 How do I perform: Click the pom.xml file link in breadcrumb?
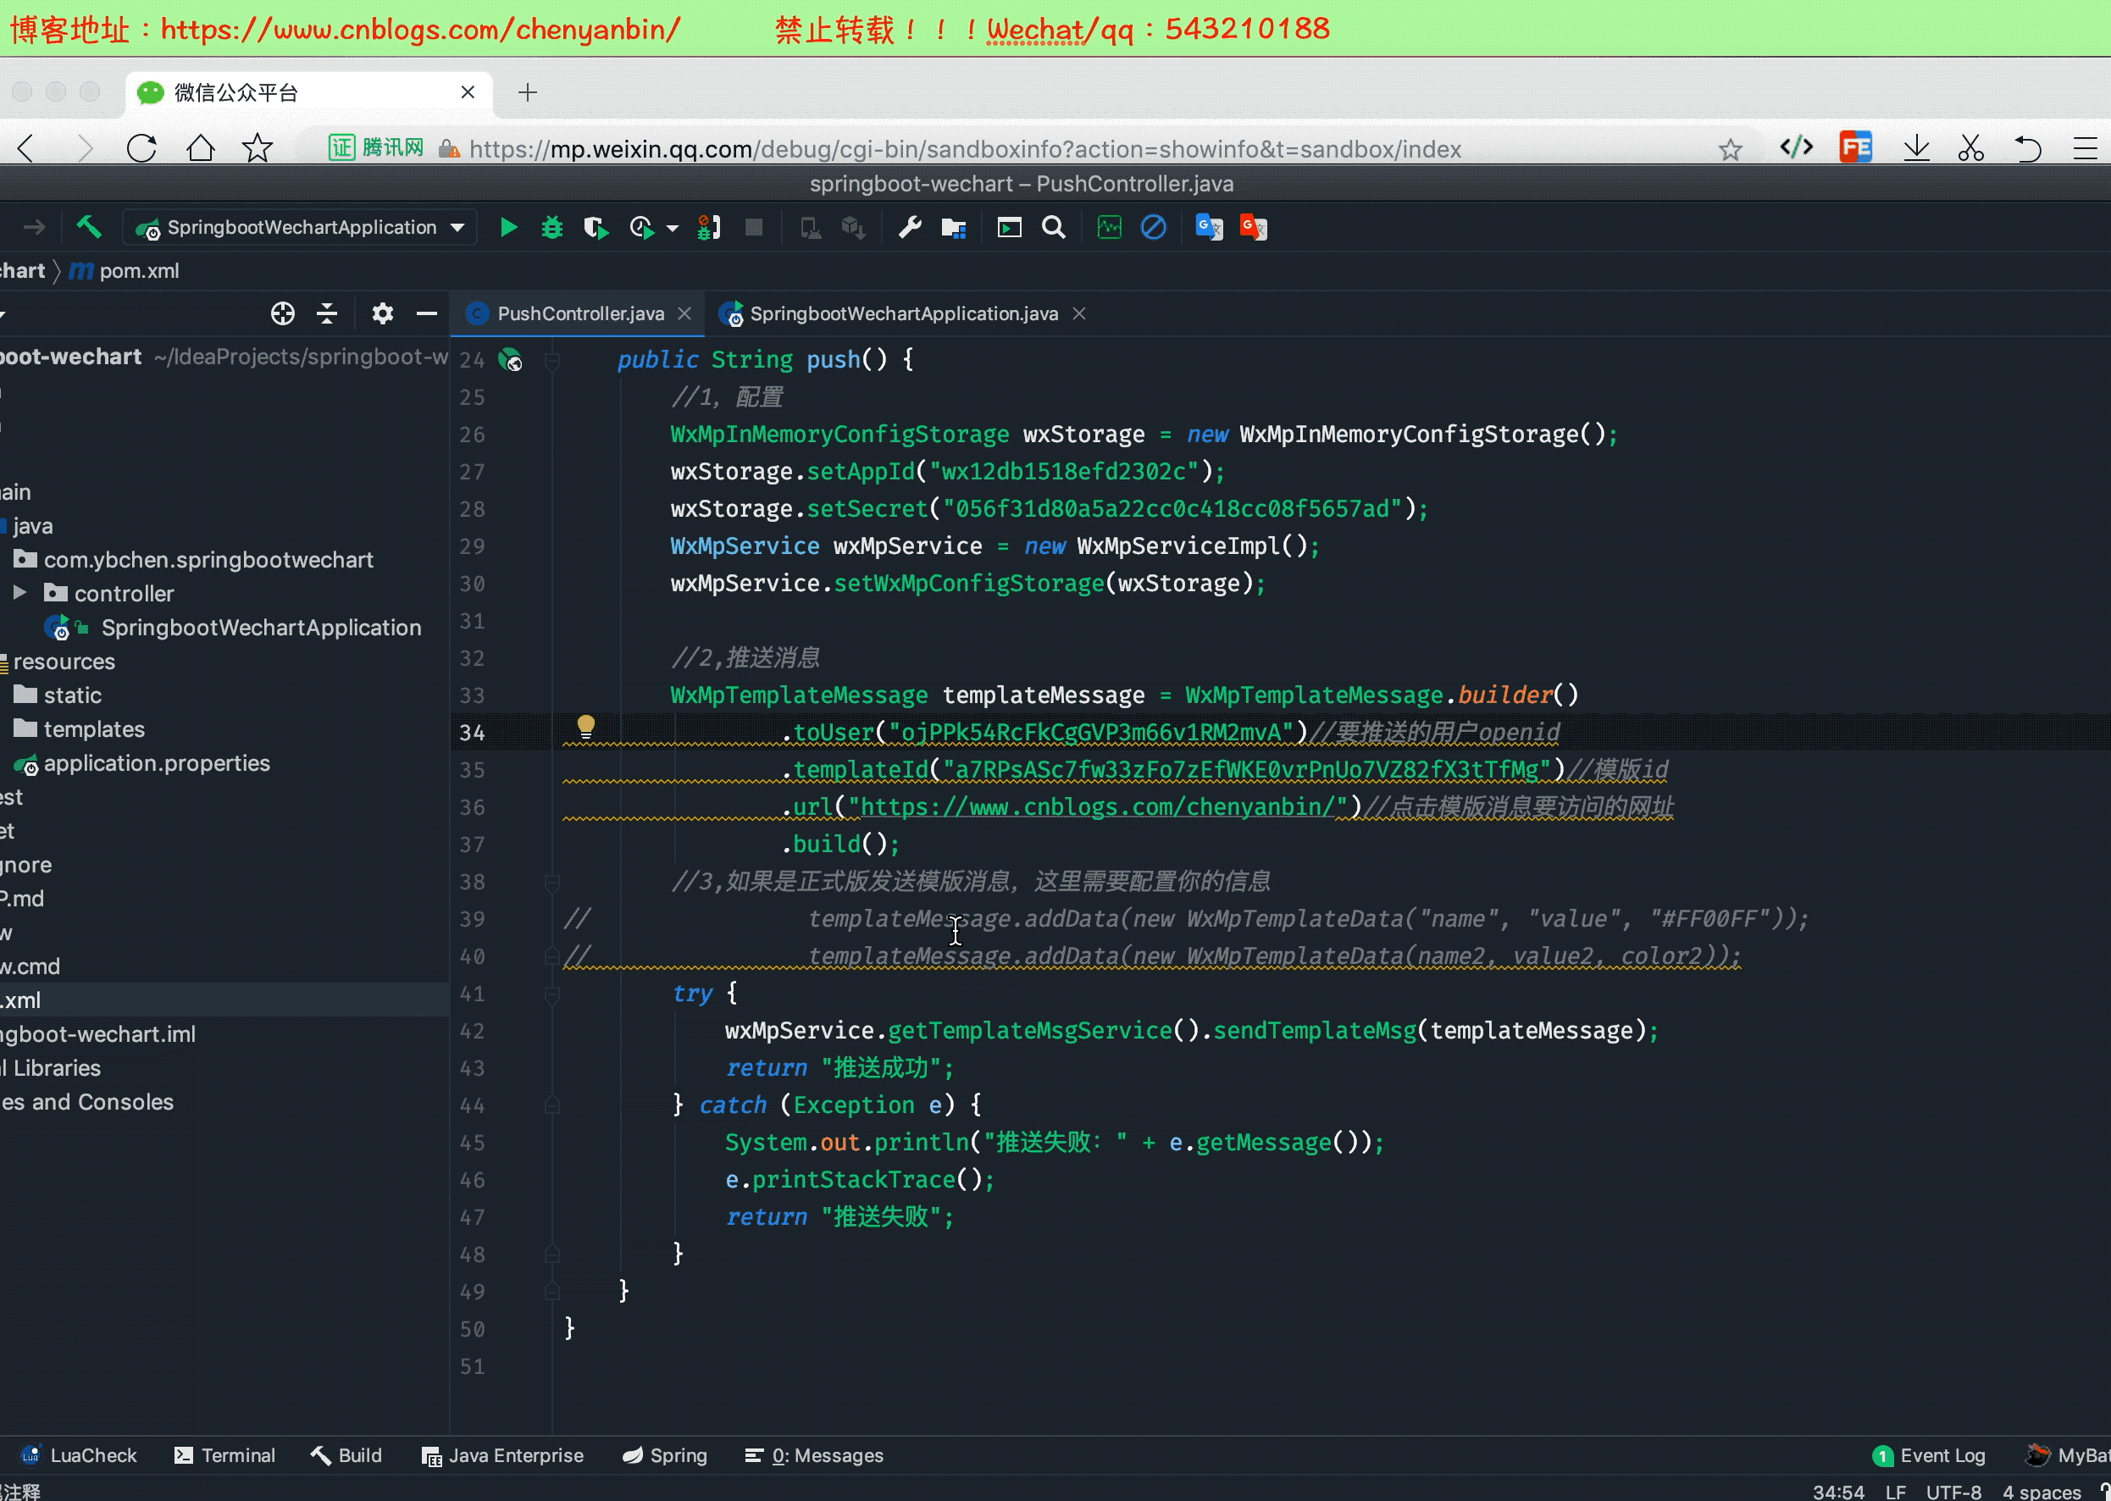[x=141, y=271]
